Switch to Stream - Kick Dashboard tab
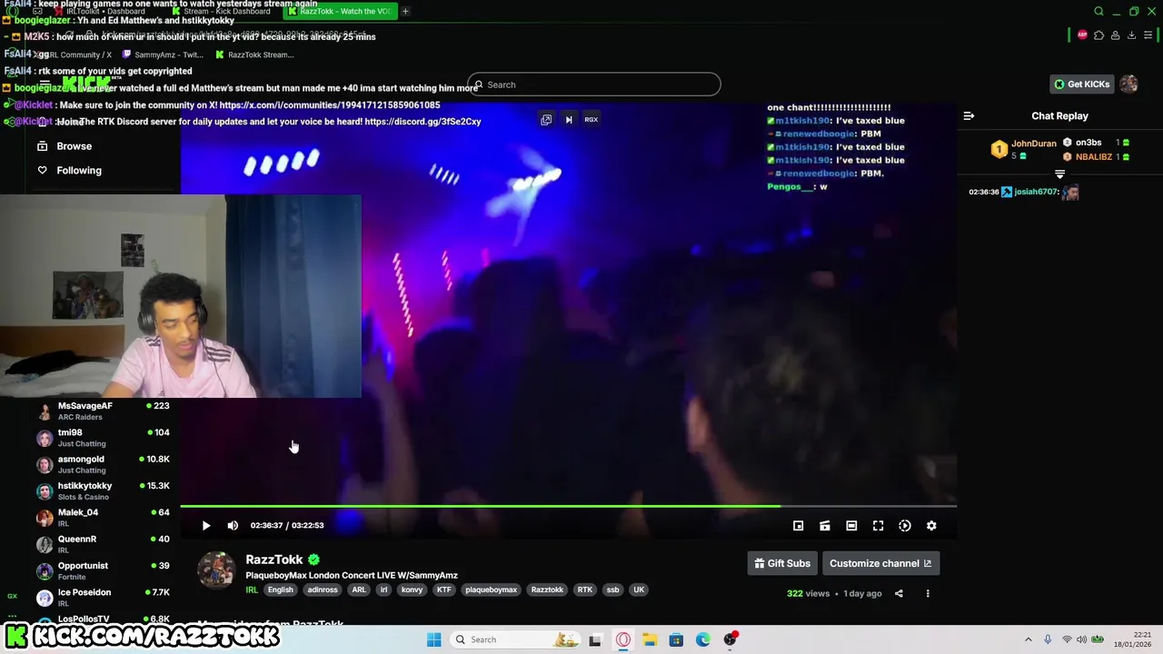The width and height of the screenshot is (1163, 654). coord(222,11)
